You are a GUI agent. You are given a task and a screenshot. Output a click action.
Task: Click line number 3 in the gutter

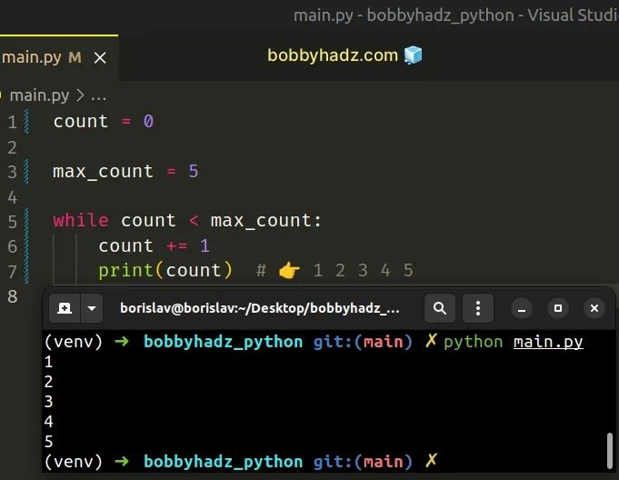12,172
